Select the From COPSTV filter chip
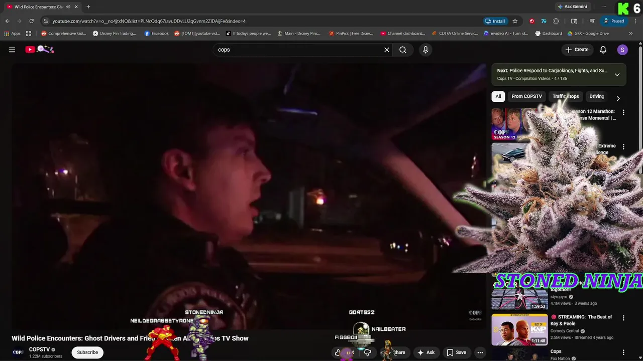The image size is (643, 361). (526, 96)
